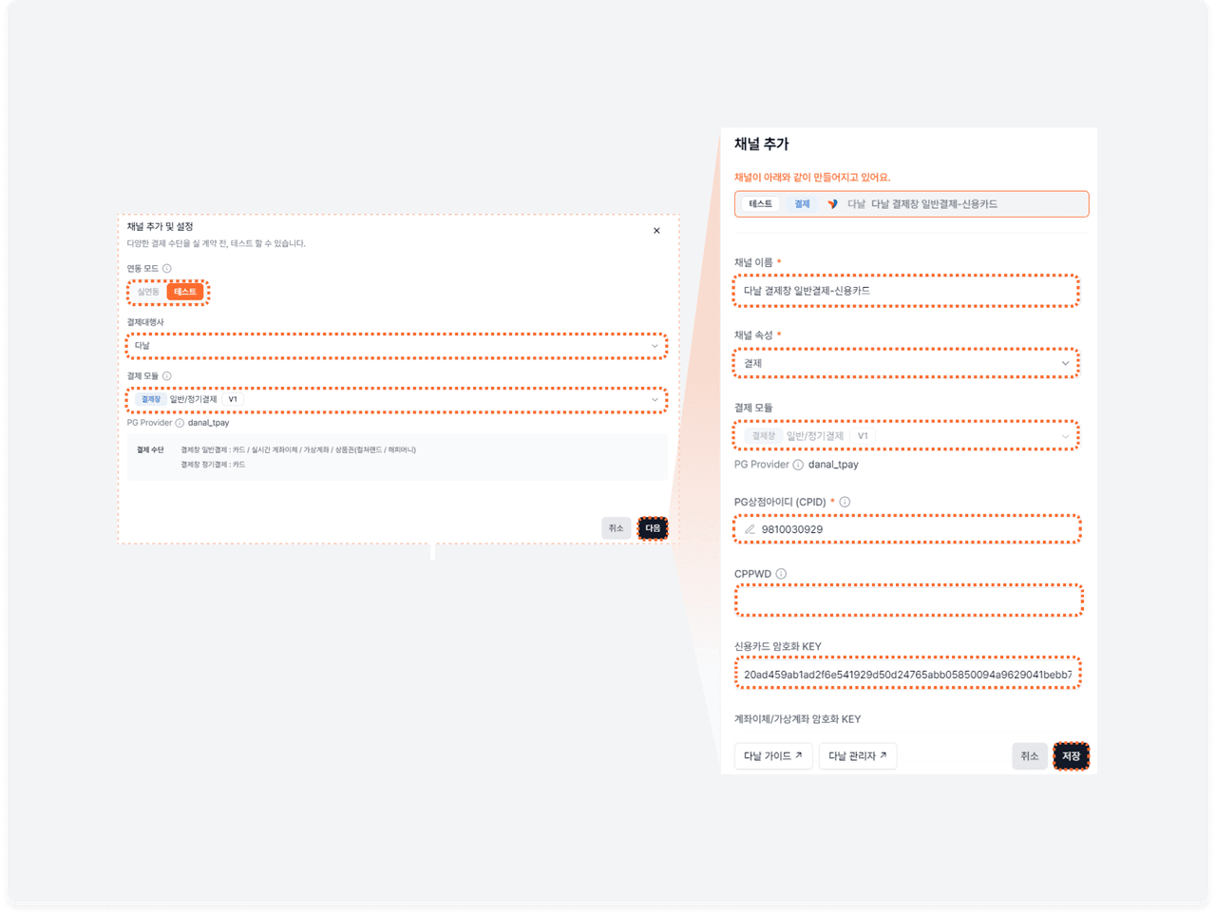
Task: Click info icon beside PG Provider in left dialog
Action: (180, 423)
